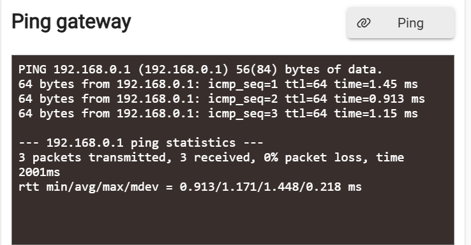Viewport: 471px width, 245px height.
Task: Click the parenthesized (192.168.0.1) address
Action: [184, 70]
